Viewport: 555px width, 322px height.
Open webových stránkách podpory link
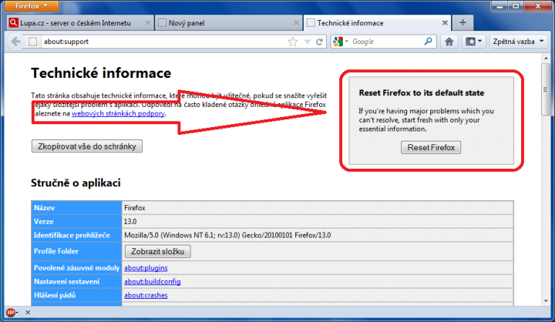(x=118, y=113)
